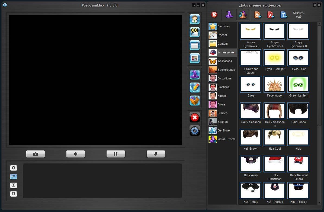This screenshot has height=212, width=324.
Task: Click the red clear-effects icon in effects toolbar
Action: coord(214,15)
